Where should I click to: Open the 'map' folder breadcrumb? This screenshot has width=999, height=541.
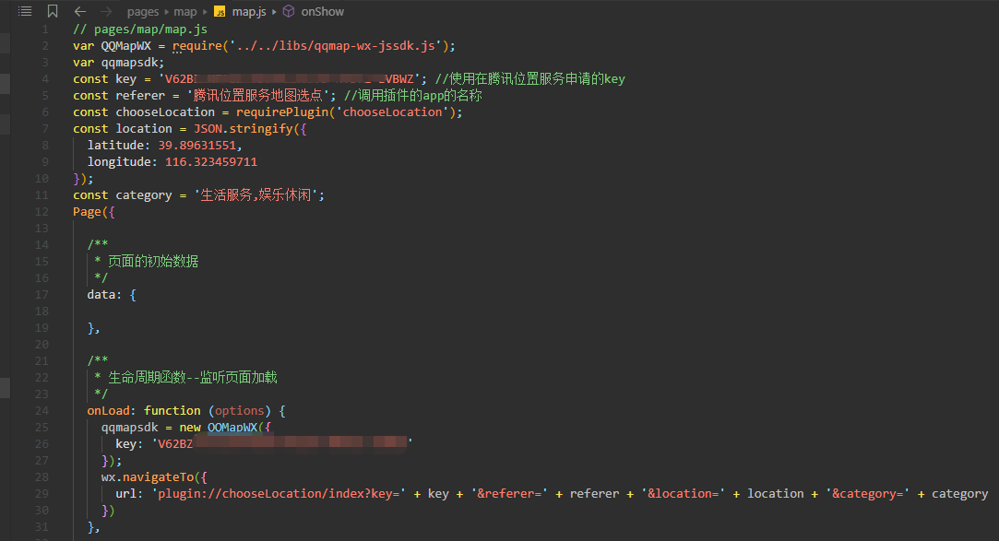(185, 12)
